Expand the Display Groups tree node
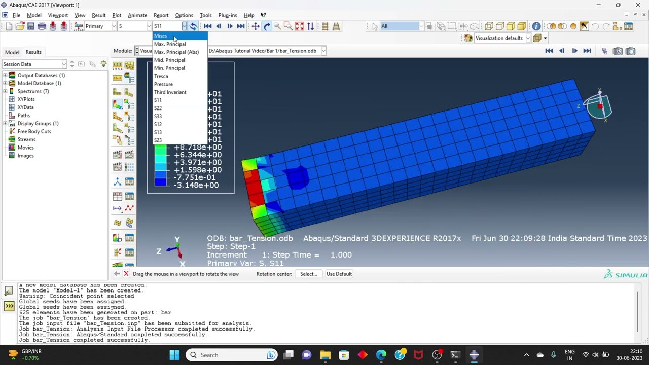 (5, 123)
